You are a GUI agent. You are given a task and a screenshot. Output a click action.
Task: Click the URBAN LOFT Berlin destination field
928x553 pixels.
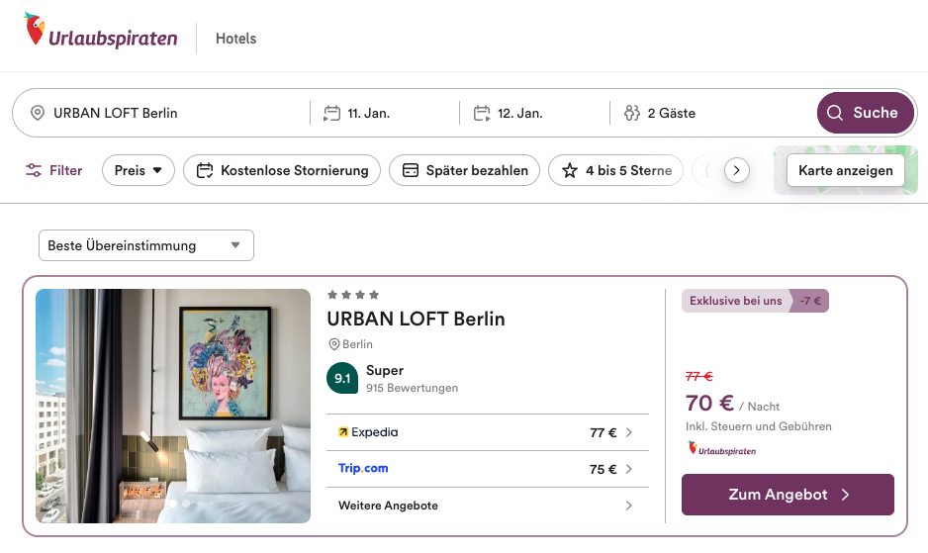point(168,113)
